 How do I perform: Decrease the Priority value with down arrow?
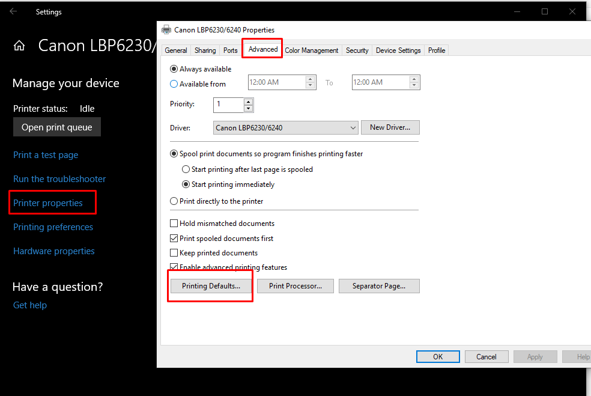click(248, 109)
